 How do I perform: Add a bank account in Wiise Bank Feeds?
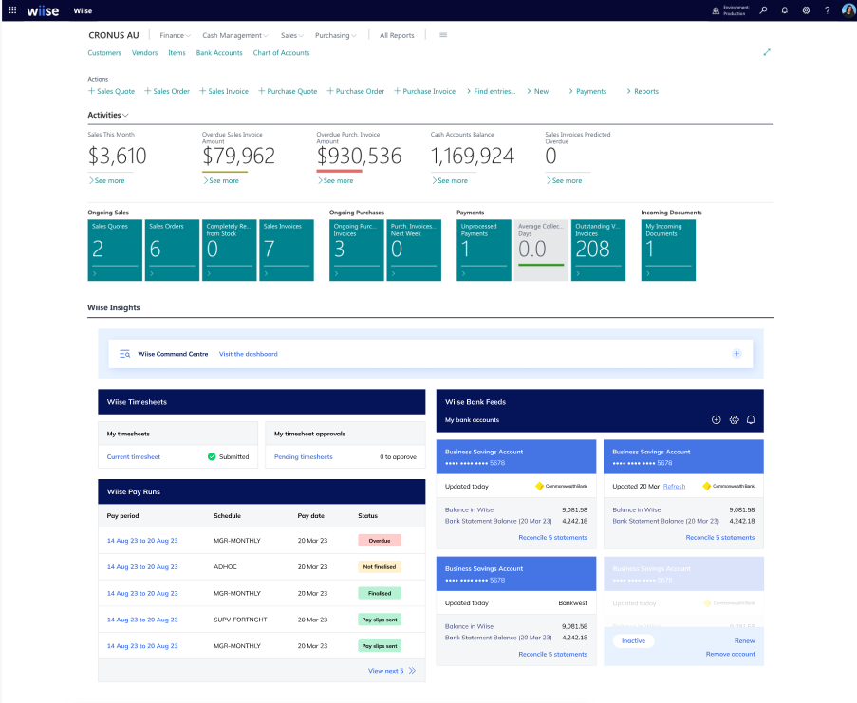(717, 419)
